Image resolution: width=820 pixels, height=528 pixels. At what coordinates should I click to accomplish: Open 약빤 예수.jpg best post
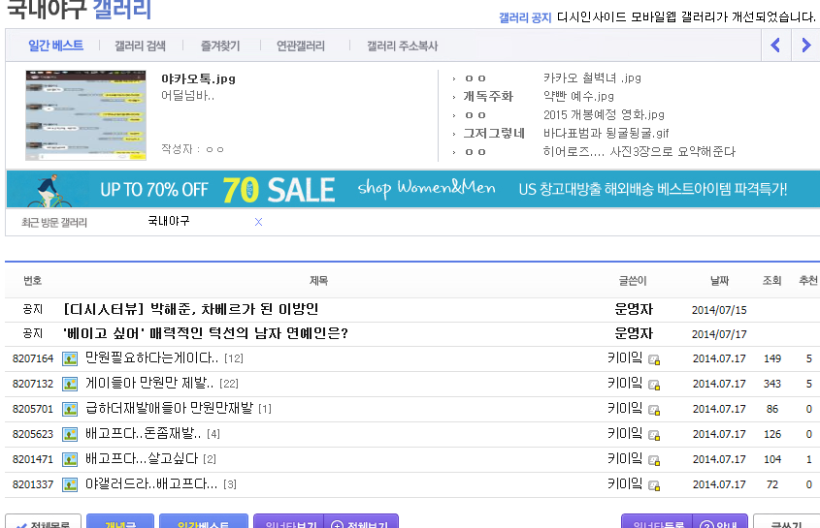578,96
